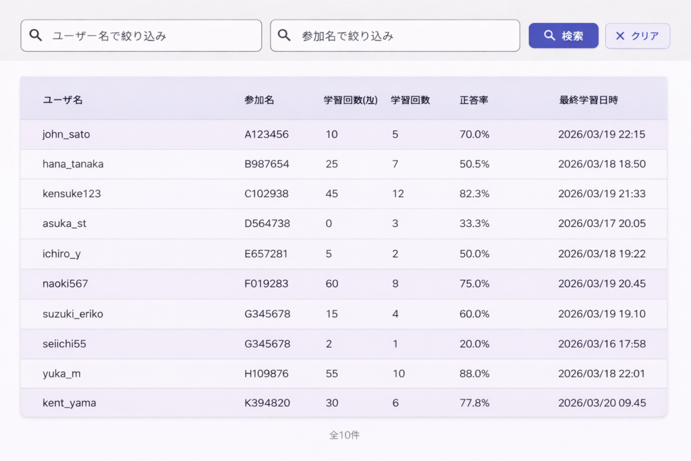
Task: Select the kent_yama last study date
Action: (601, 403)
